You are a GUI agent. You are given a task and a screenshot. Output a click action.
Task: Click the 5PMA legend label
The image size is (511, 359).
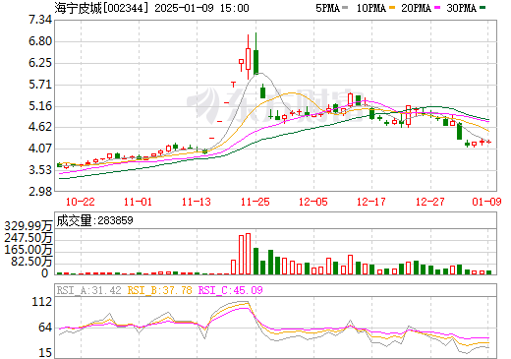click(x=327, y=8)
